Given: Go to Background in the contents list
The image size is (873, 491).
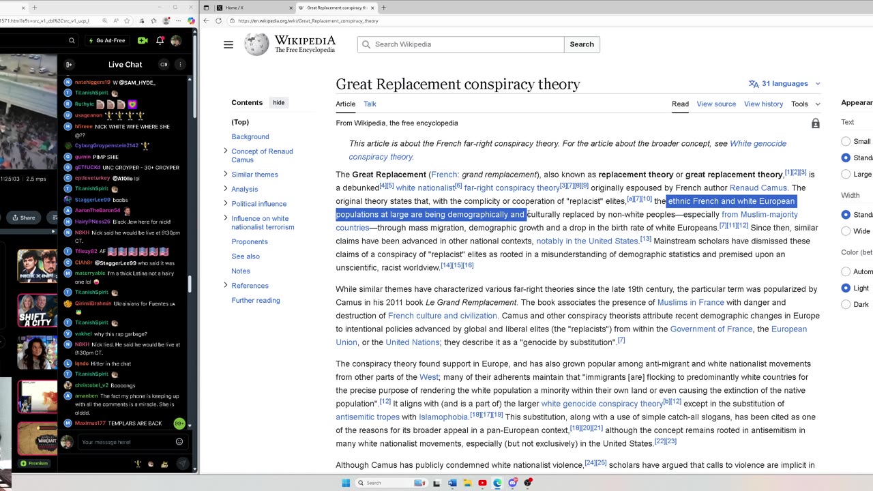Looking at the screenshot, I should [250, 136].
